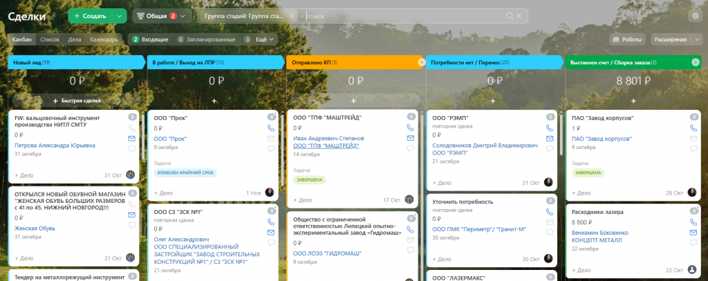The width and height of the screenshot is (708, 281).
Task: Click mail icon on ООО "ТПФ "МАШТРЕЙД" card
Action: pos(410,138)
